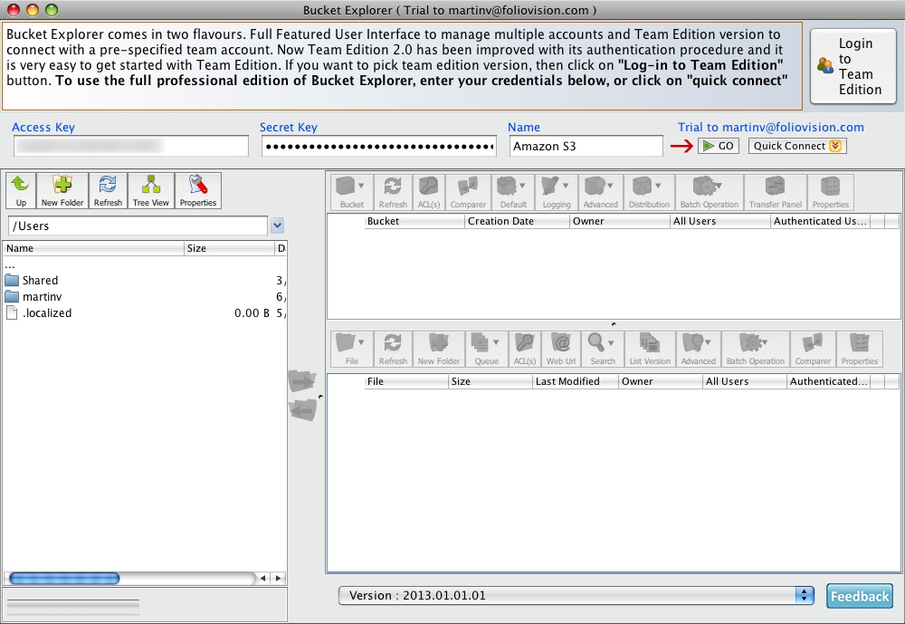Click scroll left arrow in local pane
The height and width of the screenshot is (624, 905).
pos(263,578)
